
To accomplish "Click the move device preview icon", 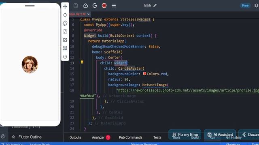I will (x=65, y=6).
